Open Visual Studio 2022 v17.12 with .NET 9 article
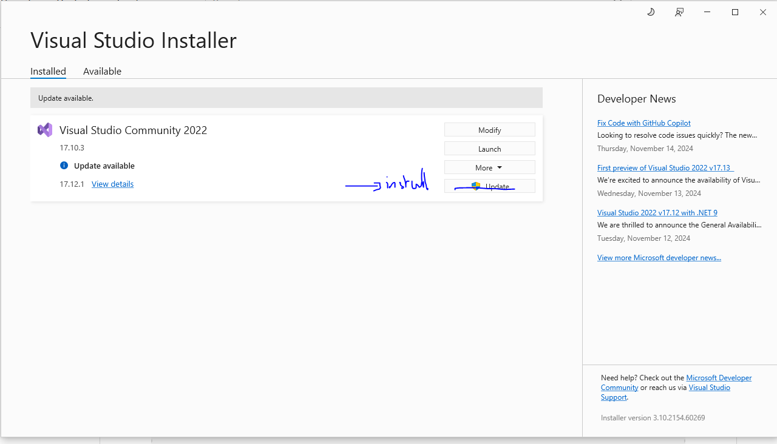This screenshot has width=777, height=444. pos(657,212)
